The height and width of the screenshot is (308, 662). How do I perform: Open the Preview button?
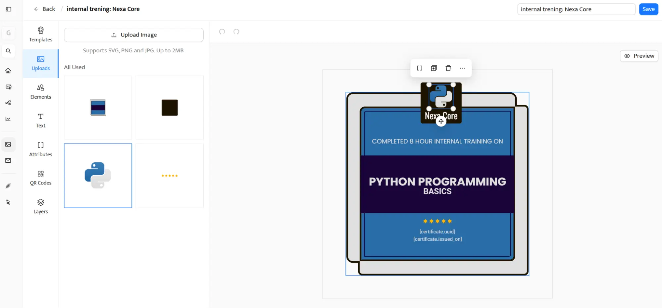pos(639,56)
